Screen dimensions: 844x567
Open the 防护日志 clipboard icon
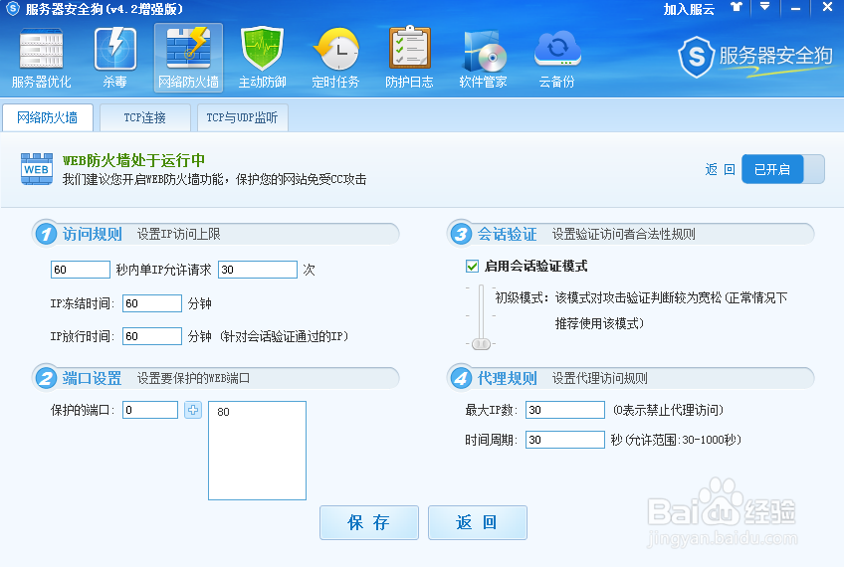click(x=409, y=58)
